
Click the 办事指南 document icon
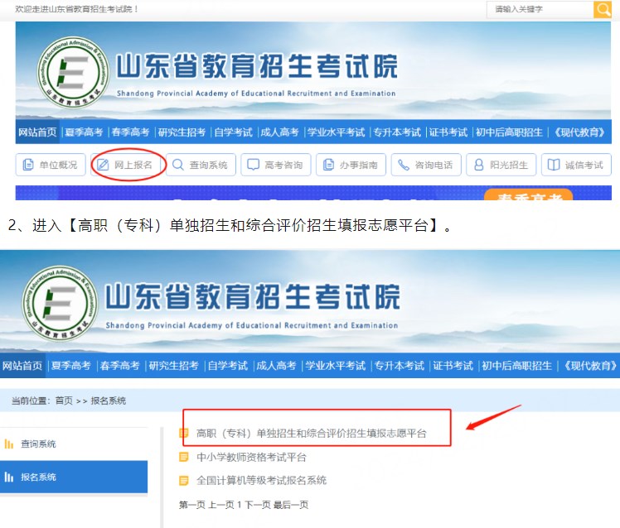tap(328, 165)
